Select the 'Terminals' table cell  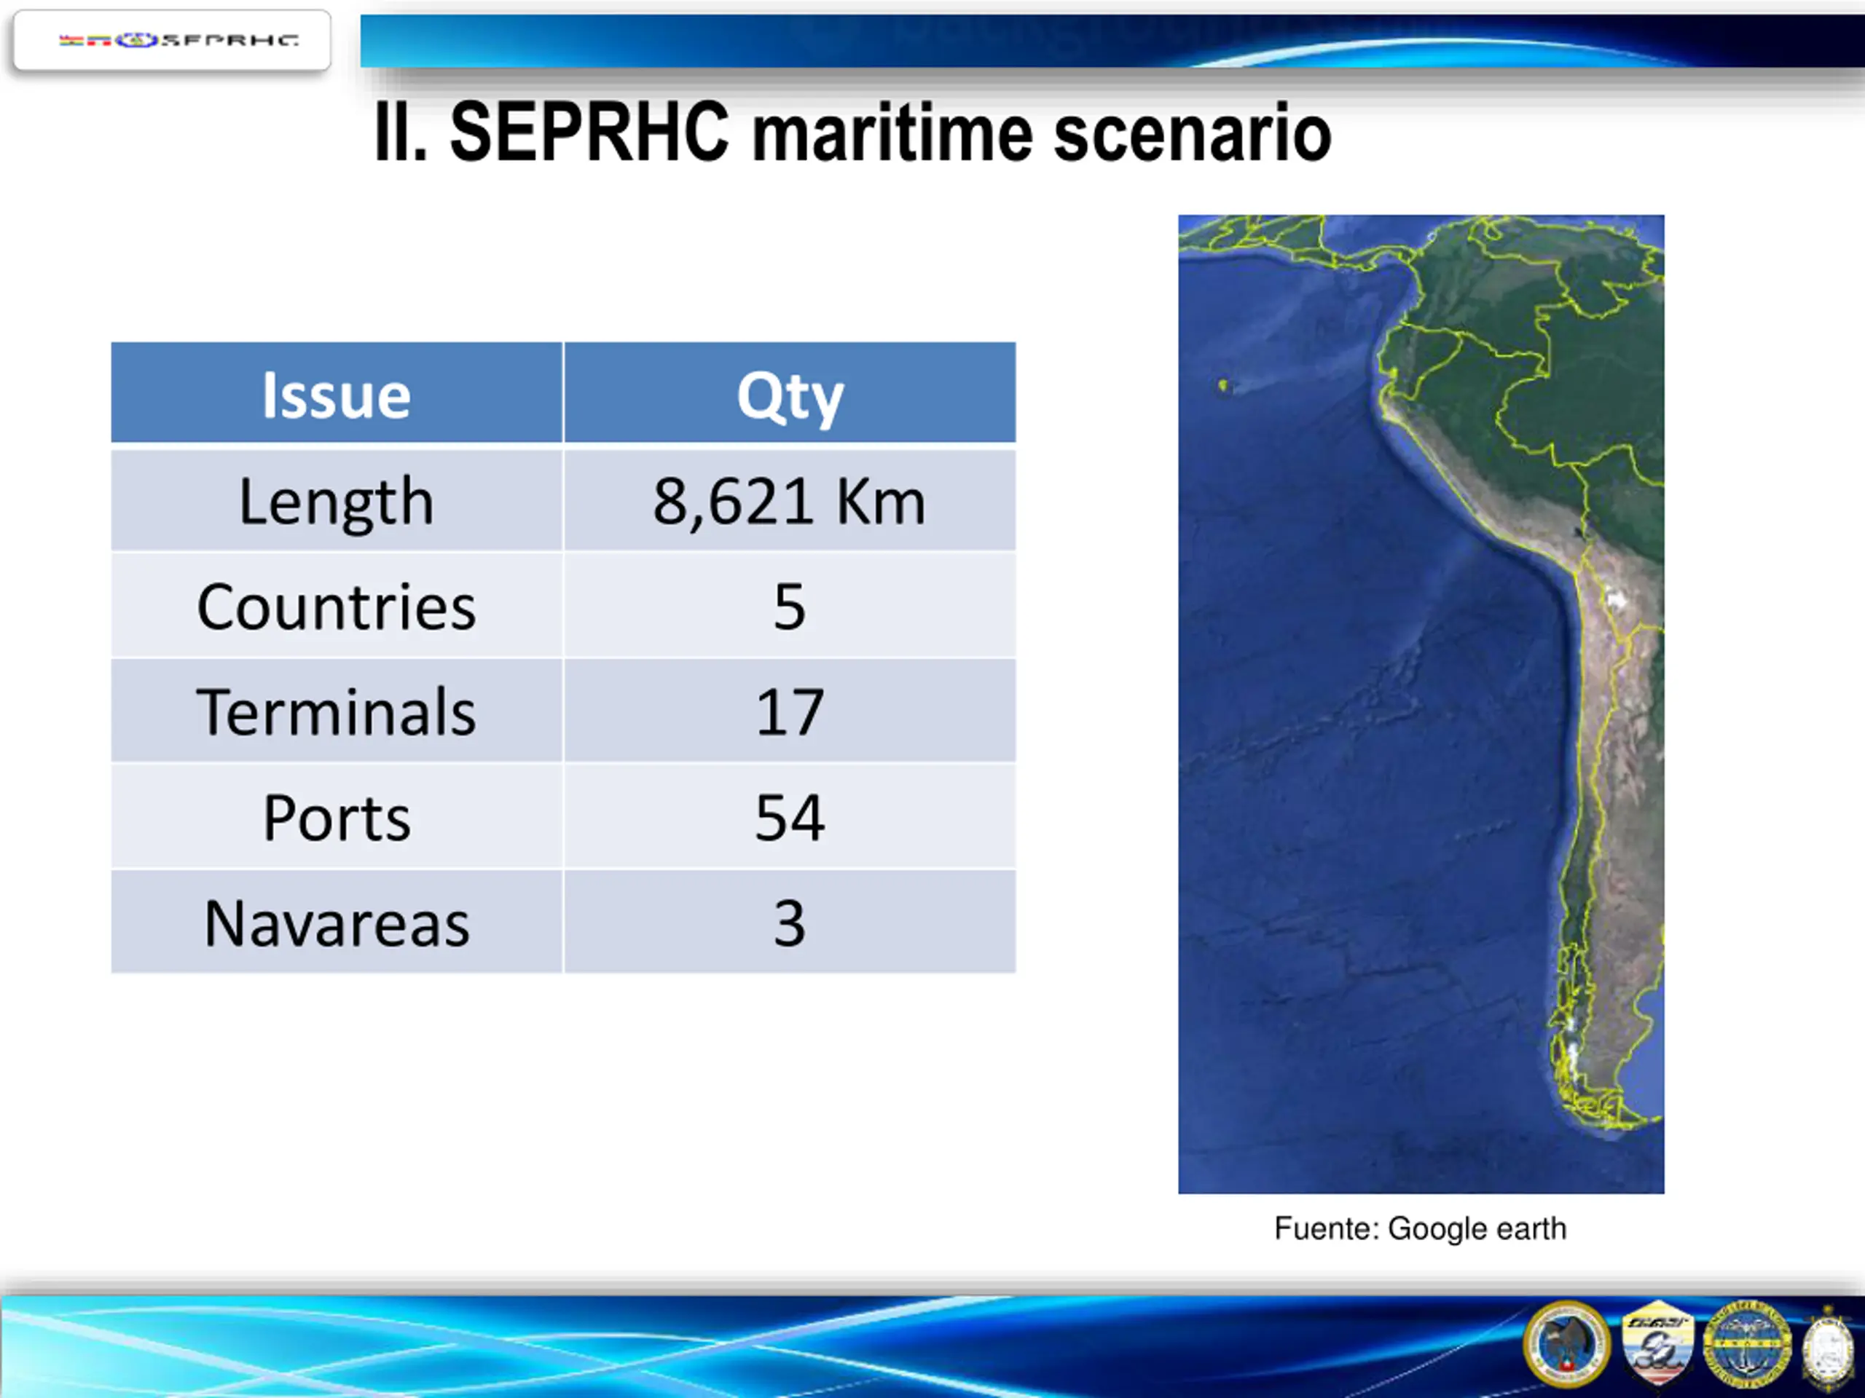tap(337, 711)
